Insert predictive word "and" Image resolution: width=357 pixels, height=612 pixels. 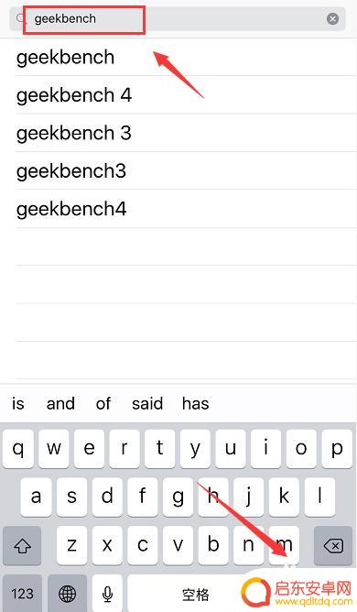[60, 404]
